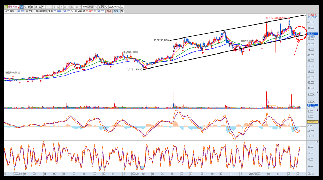323x180 pixels.
Task: Click the MACD value tag 946.66
Action: [x=312, y=122]
